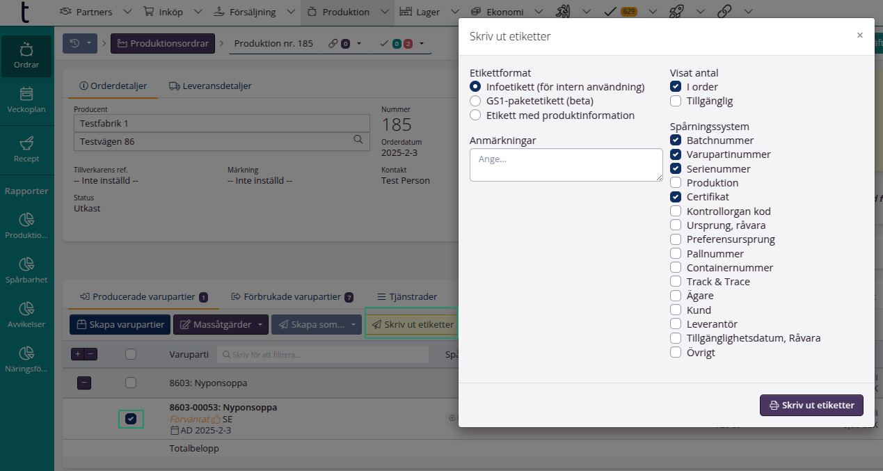Select GS1-paketetikett (beta) format
883x471 pixels.
[x=475, y=101]
